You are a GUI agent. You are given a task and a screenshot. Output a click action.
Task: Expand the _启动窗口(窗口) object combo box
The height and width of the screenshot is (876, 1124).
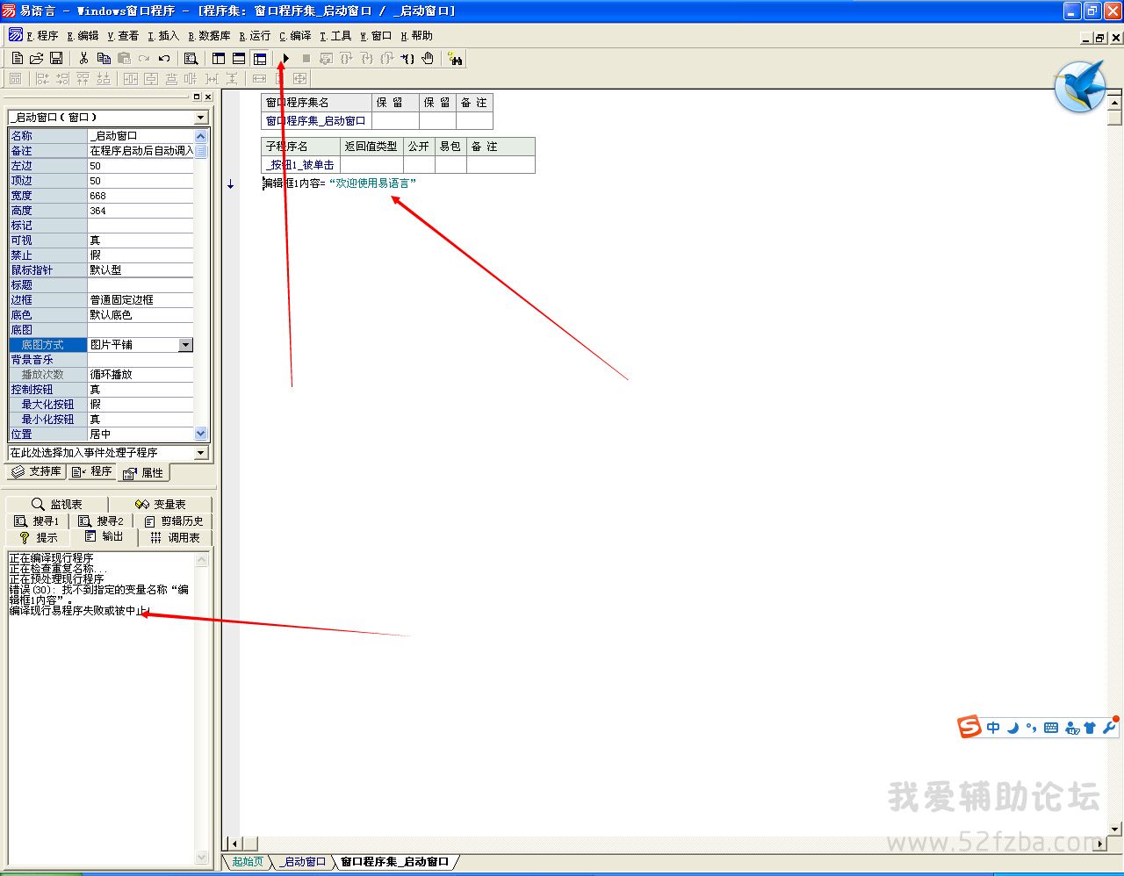[201, 118]
